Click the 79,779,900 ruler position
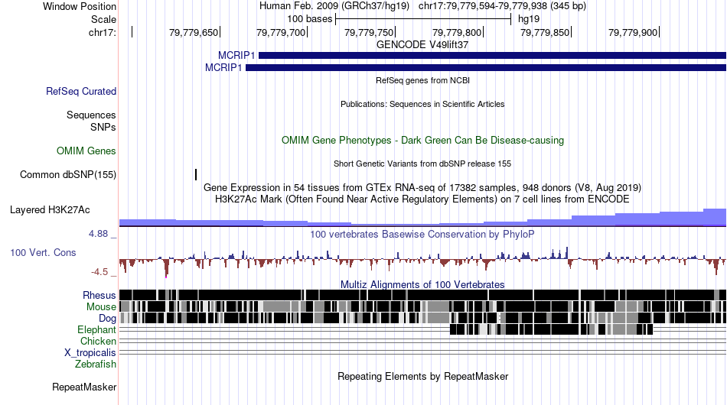Image resolution: width=727 pixels, height=405 pixels. (633, 32)
